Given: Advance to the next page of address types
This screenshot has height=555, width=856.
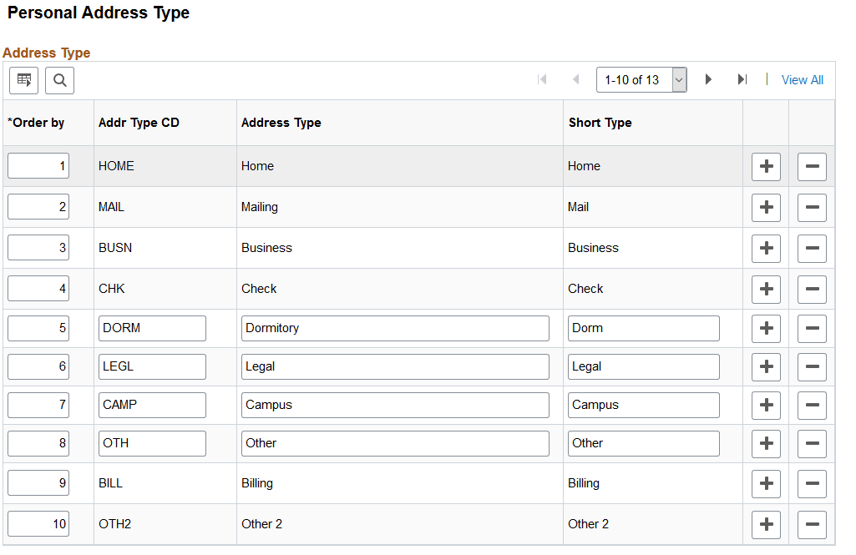Looking at the screenshot, I should click(708, 79).
